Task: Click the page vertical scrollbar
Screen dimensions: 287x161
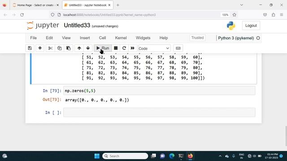Action: (286, 136)
